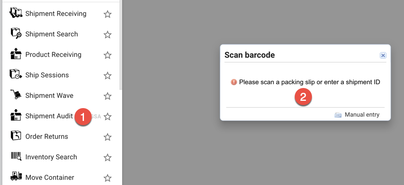
Task: Click the Product Receiving icon
Action: (x=16, y=54)
